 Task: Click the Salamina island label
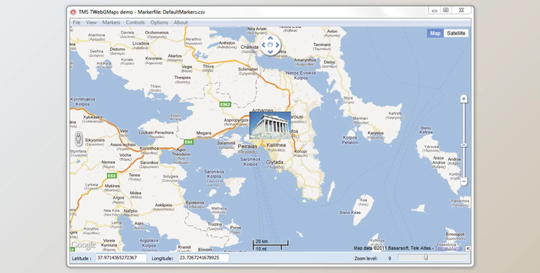pos(226,143)
